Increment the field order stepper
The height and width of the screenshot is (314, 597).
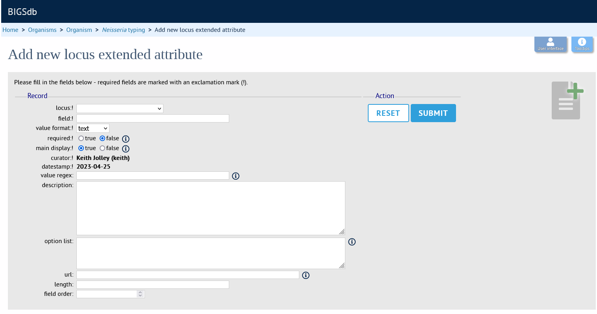tap(140, 292)
